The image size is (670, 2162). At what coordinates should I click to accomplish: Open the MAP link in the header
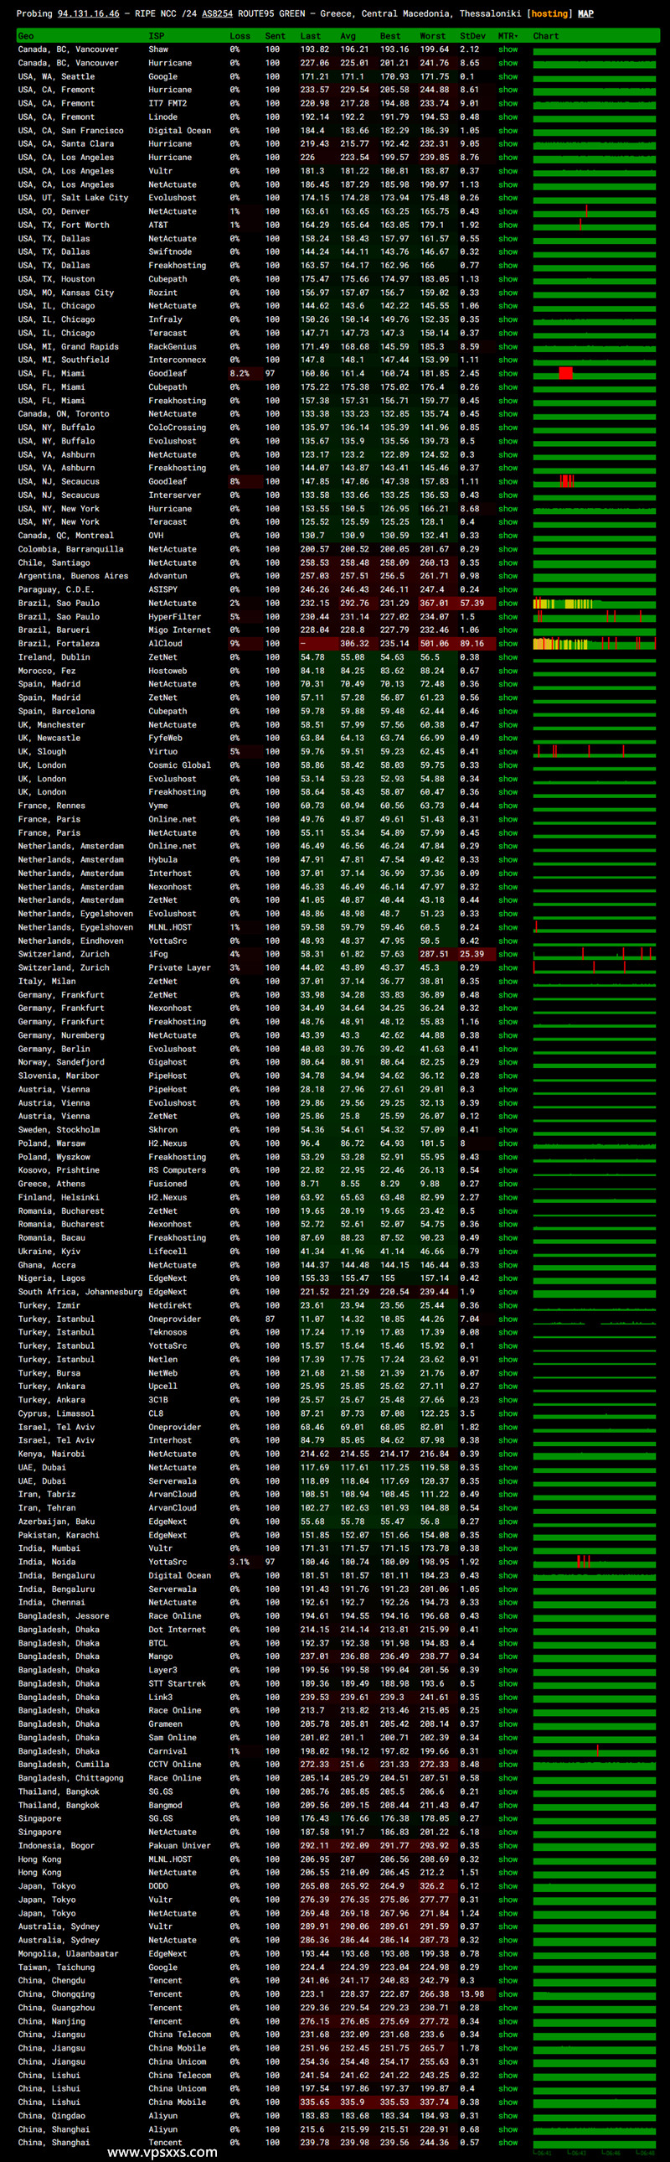pos(585,13)
